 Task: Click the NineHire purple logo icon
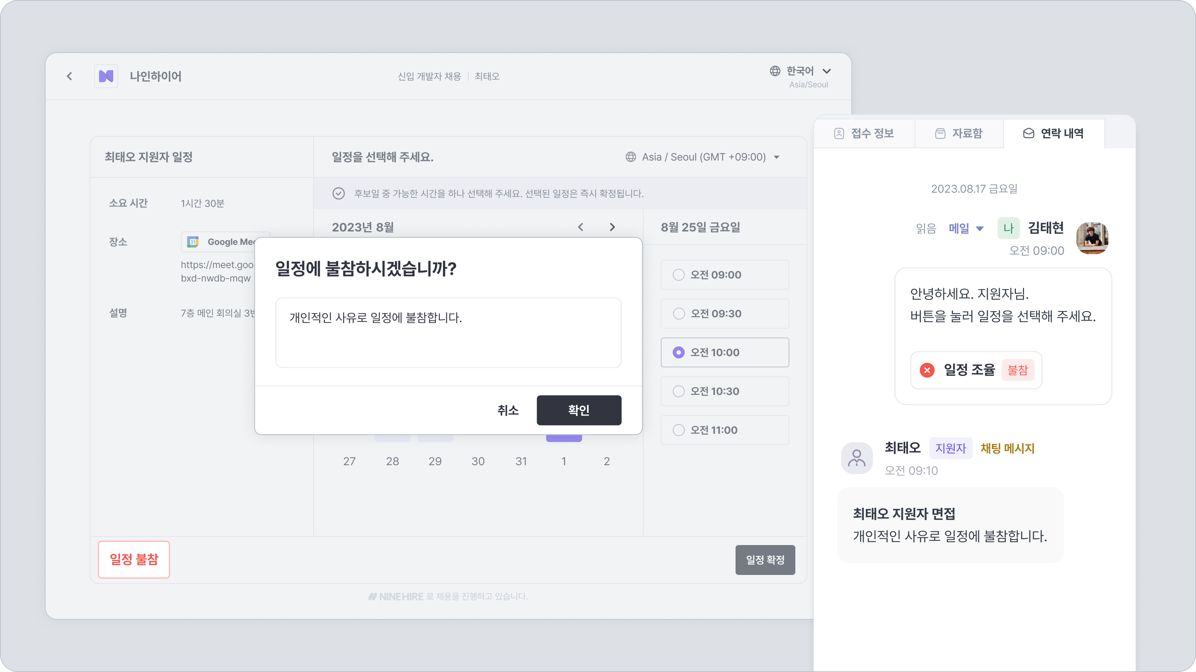point(106,76)
